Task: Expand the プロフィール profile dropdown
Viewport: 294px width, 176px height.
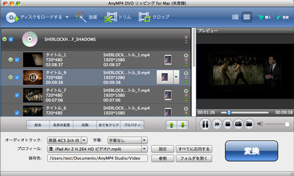Action: click(145, 149)
